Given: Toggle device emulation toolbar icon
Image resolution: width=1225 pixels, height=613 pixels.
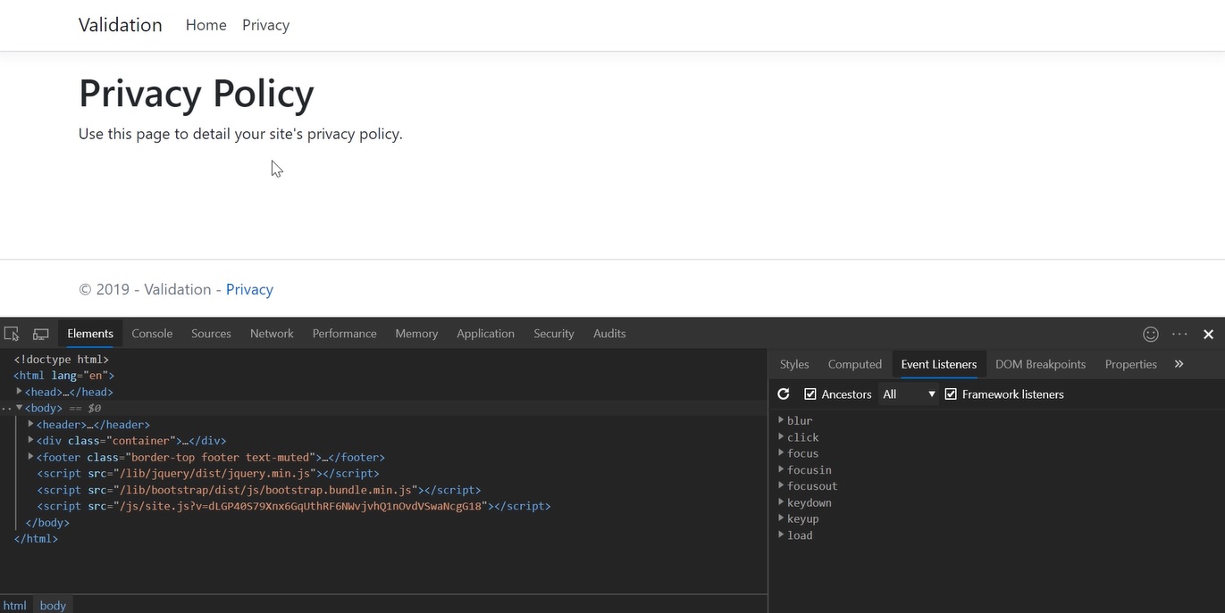Looking at the screenshot, I should (41, 334).
